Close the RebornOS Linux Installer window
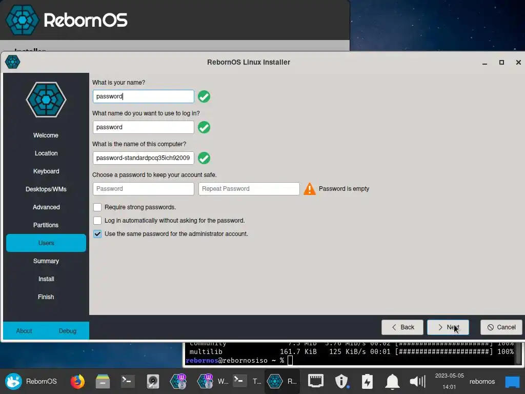 [x=518, y=62]
